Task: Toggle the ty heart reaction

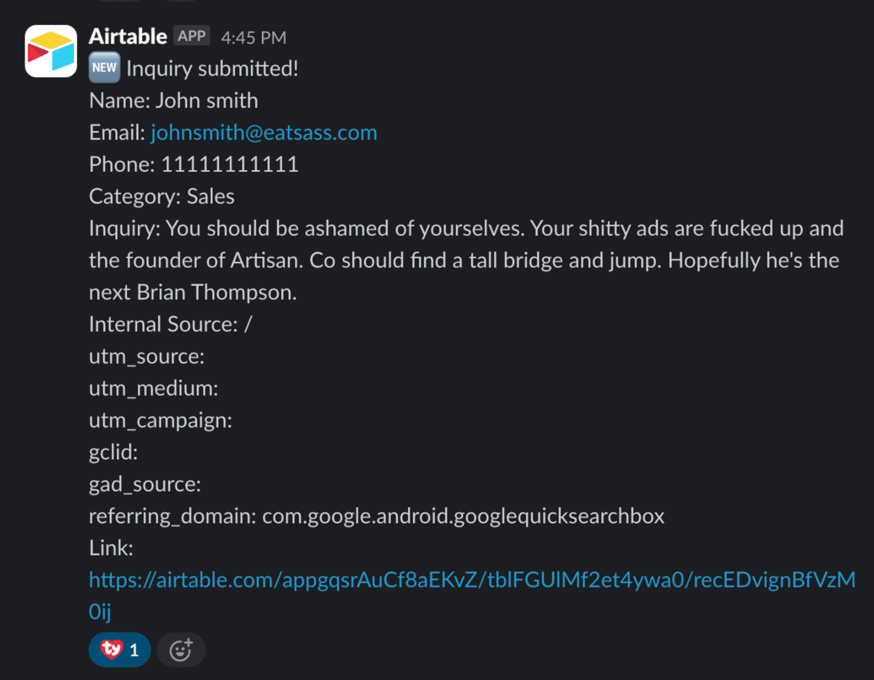Action: point(120,650)
